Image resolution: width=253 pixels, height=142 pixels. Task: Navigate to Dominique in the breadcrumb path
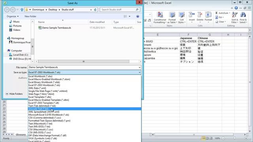coord(38,9)
